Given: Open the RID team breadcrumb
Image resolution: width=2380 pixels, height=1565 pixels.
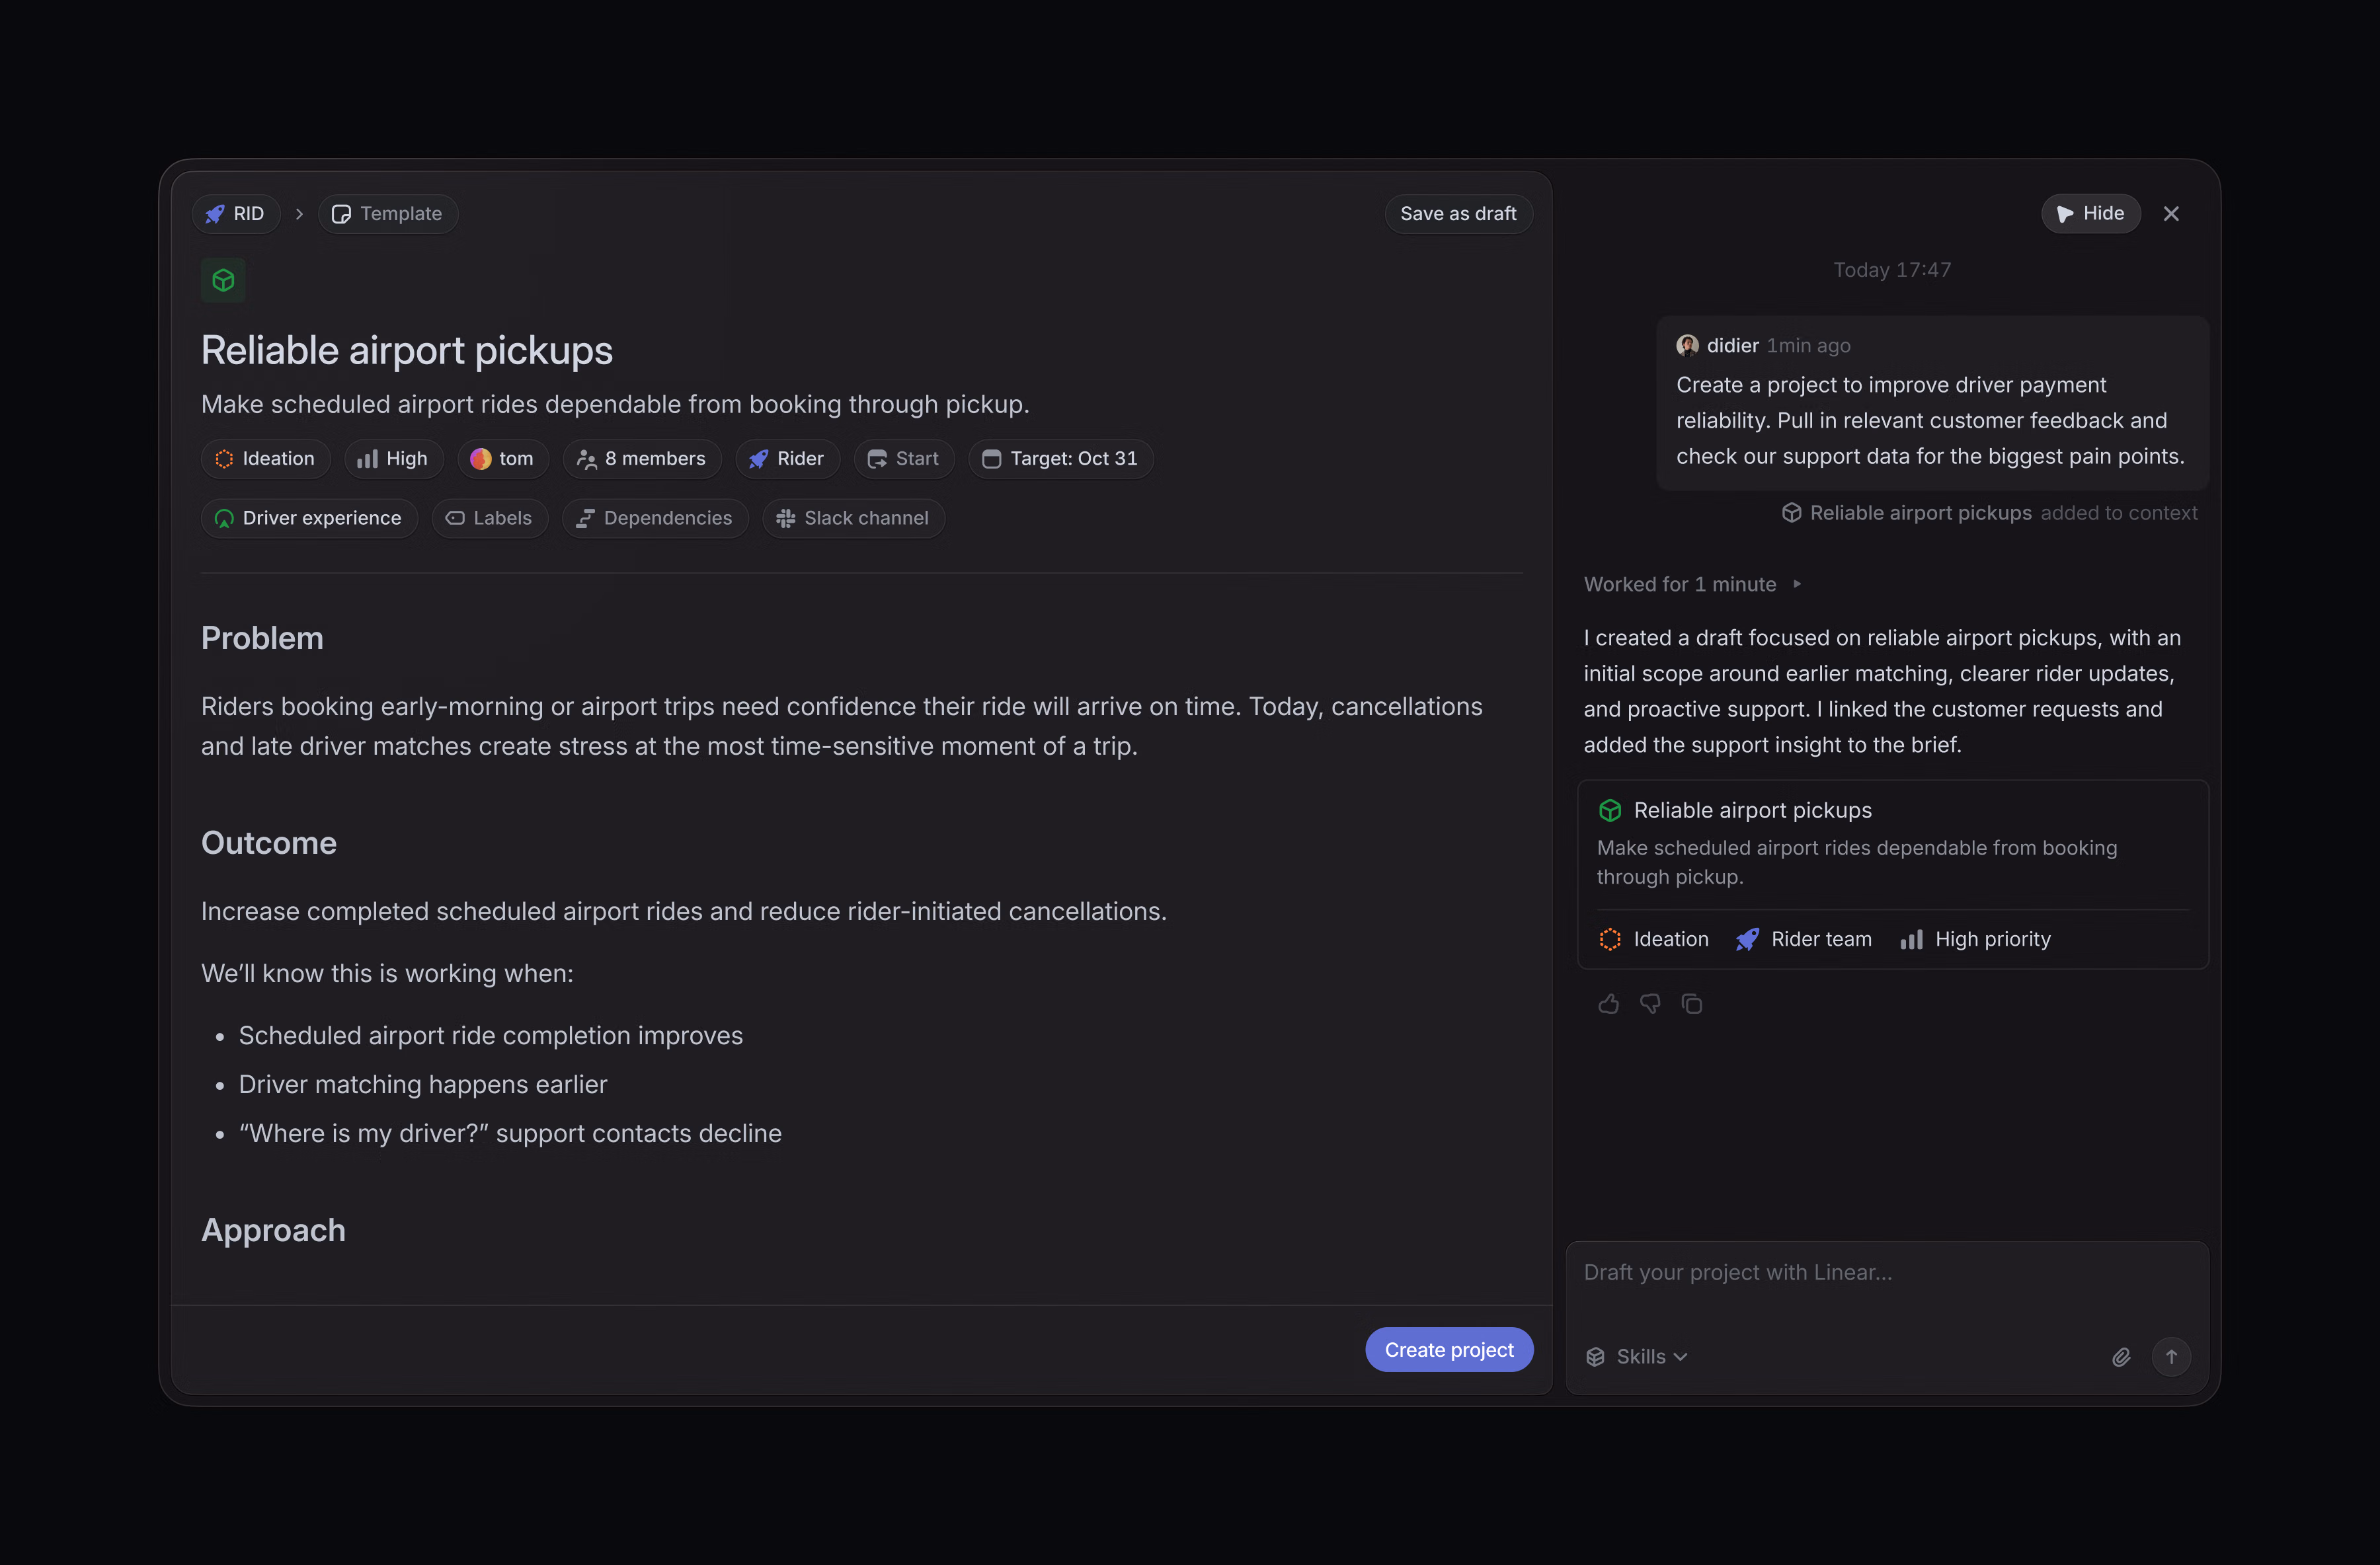Looking at the screenshot, I should point(236,214).
